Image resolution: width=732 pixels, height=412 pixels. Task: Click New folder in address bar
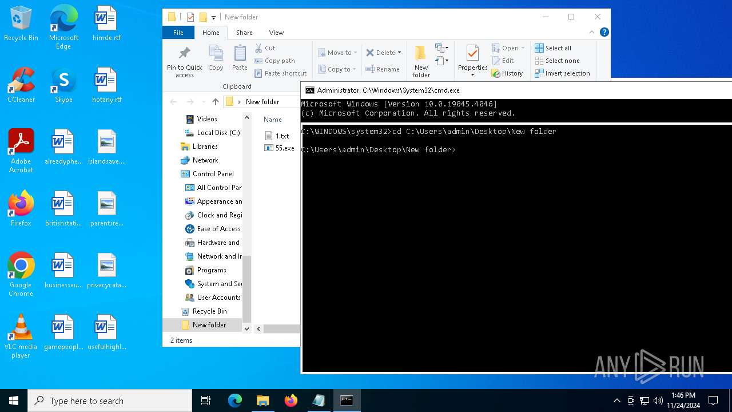tap(262, 102)
